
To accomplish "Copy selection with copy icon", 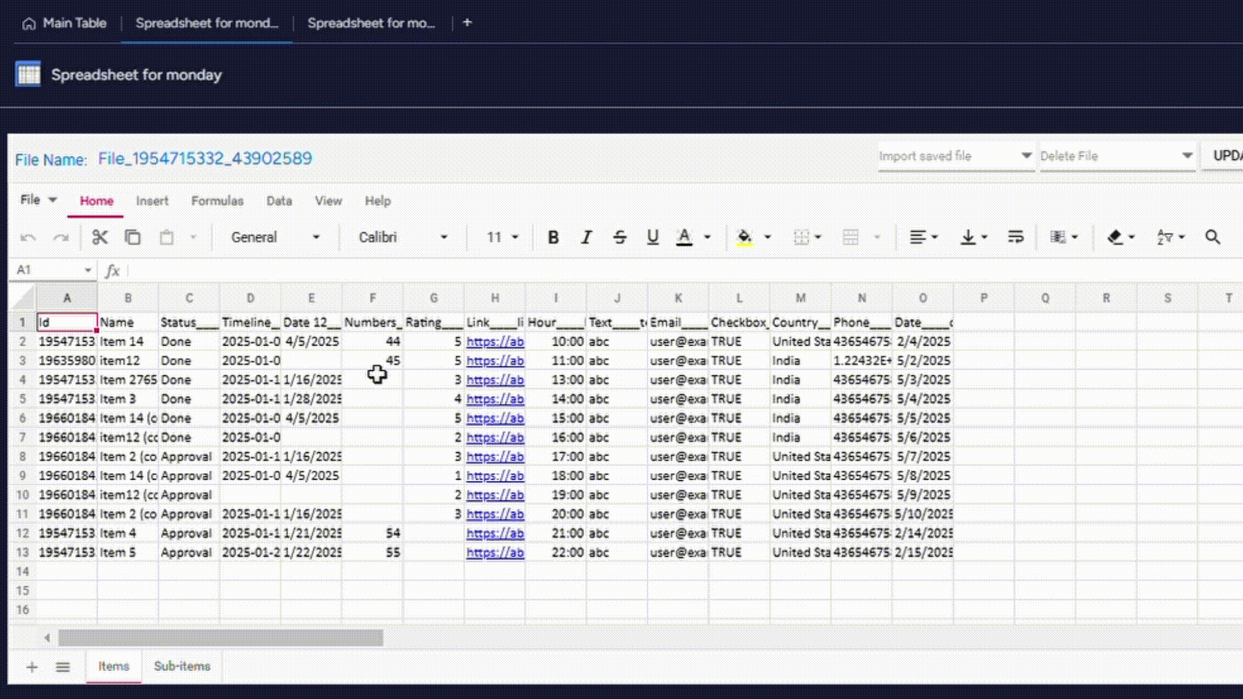I will click(x=133, y=238).
